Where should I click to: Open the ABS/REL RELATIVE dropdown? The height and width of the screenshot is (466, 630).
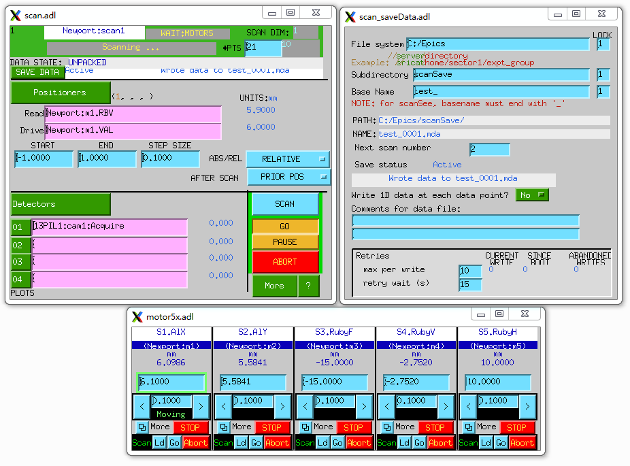pos(288,159)
